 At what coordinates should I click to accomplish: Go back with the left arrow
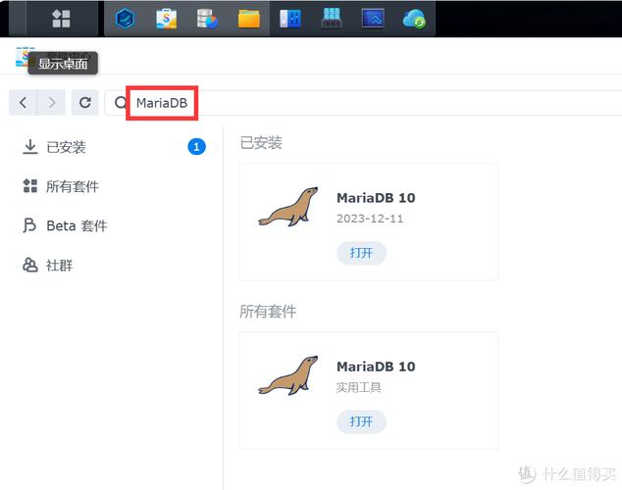tap(23, 103)
